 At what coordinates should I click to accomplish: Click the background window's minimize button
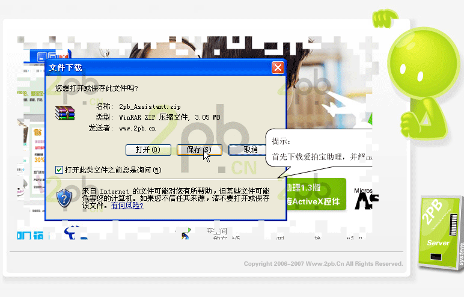[41, 57]
